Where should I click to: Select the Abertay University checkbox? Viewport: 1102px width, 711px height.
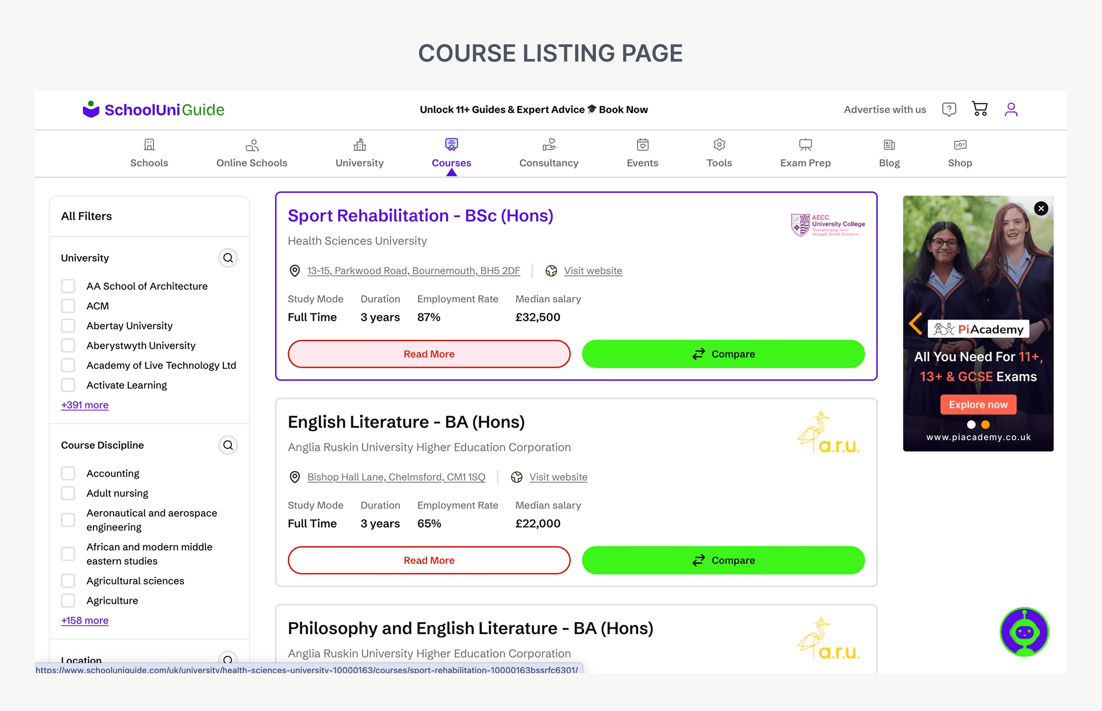(68, 326)
